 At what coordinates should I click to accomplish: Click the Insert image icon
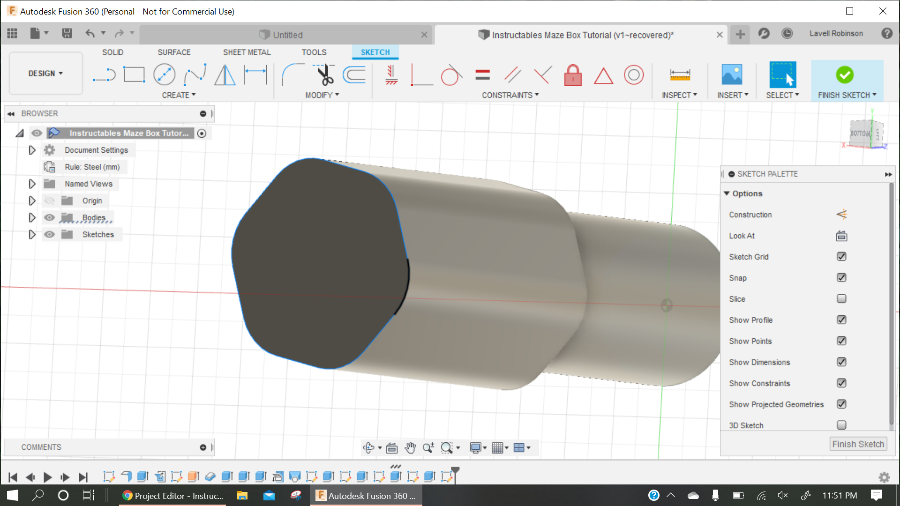(x=732, y=74)
